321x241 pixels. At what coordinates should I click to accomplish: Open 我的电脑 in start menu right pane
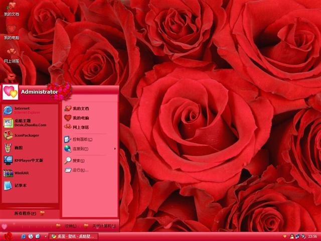[x=90, y=118]
